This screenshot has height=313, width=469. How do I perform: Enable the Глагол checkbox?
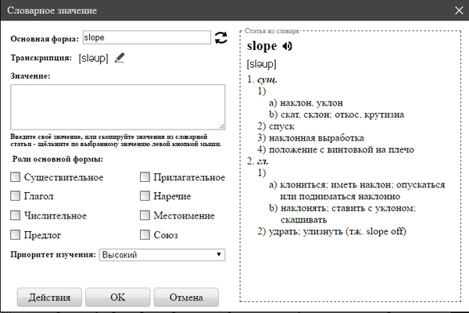[16, 197]
